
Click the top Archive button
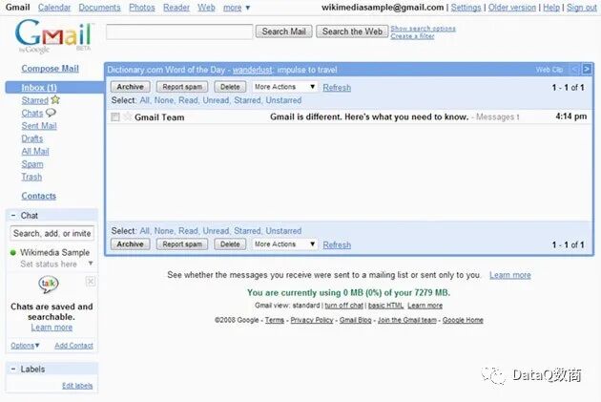coord(131,87)
